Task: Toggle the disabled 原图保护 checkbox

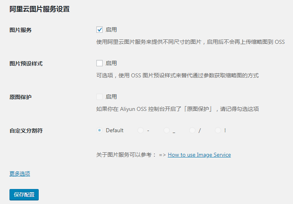Action: (100, 97)
